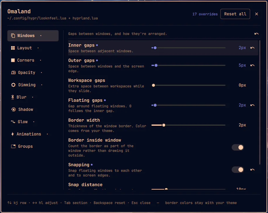The height and width of the screenshot is (213, 268).
Task: Click the Animations lightning bolt icon
Action: pos(13,134)
